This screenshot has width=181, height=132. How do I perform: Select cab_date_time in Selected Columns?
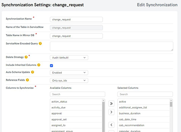[x=144, y=120]
